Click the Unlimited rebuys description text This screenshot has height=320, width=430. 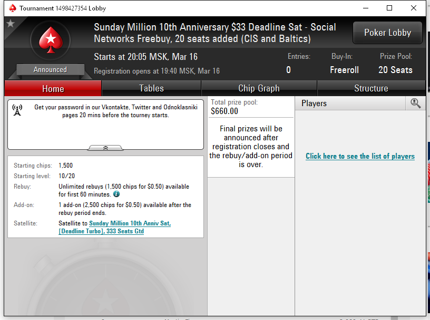pos(124,190)
